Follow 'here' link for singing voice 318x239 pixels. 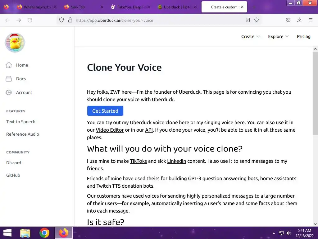coord(239,122)
